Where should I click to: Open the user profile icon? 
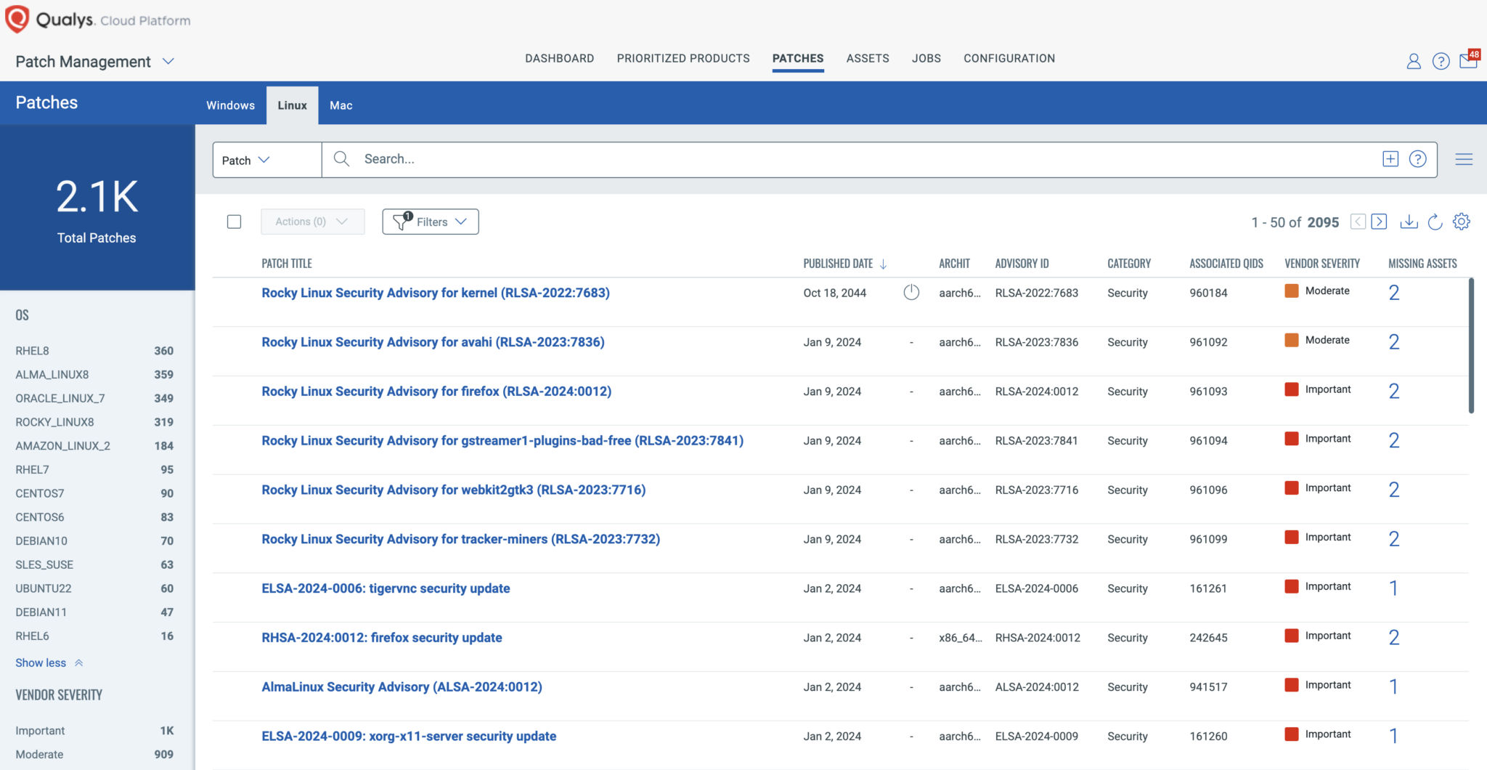(1414, 61)
